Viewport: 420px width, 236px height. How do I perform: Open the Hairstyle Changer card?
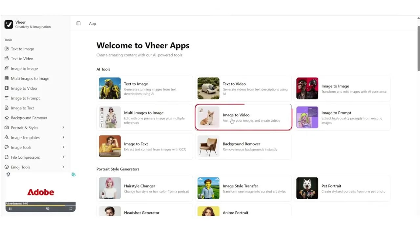click(145, 188)
